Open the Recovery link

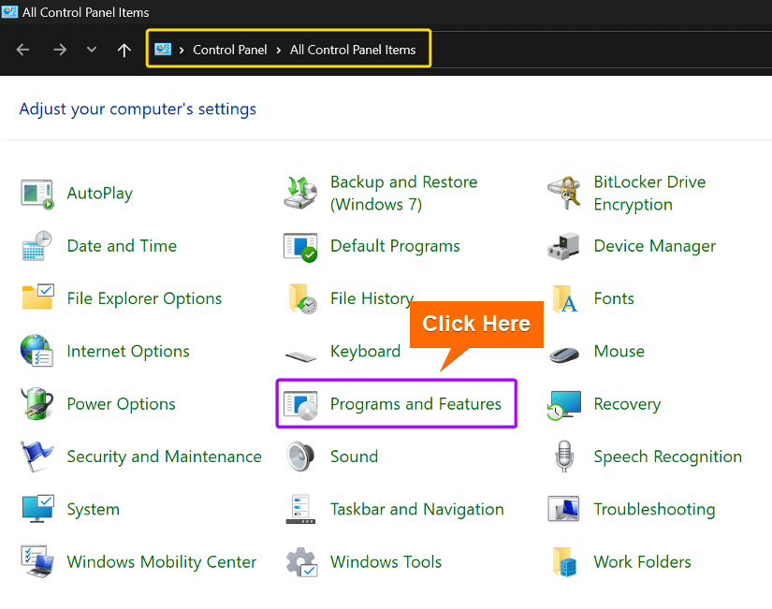tap(627, 404)
